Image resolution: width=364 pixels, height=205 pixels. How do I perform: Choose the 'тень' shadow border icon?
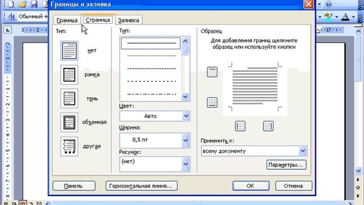(x=69, y=99)
